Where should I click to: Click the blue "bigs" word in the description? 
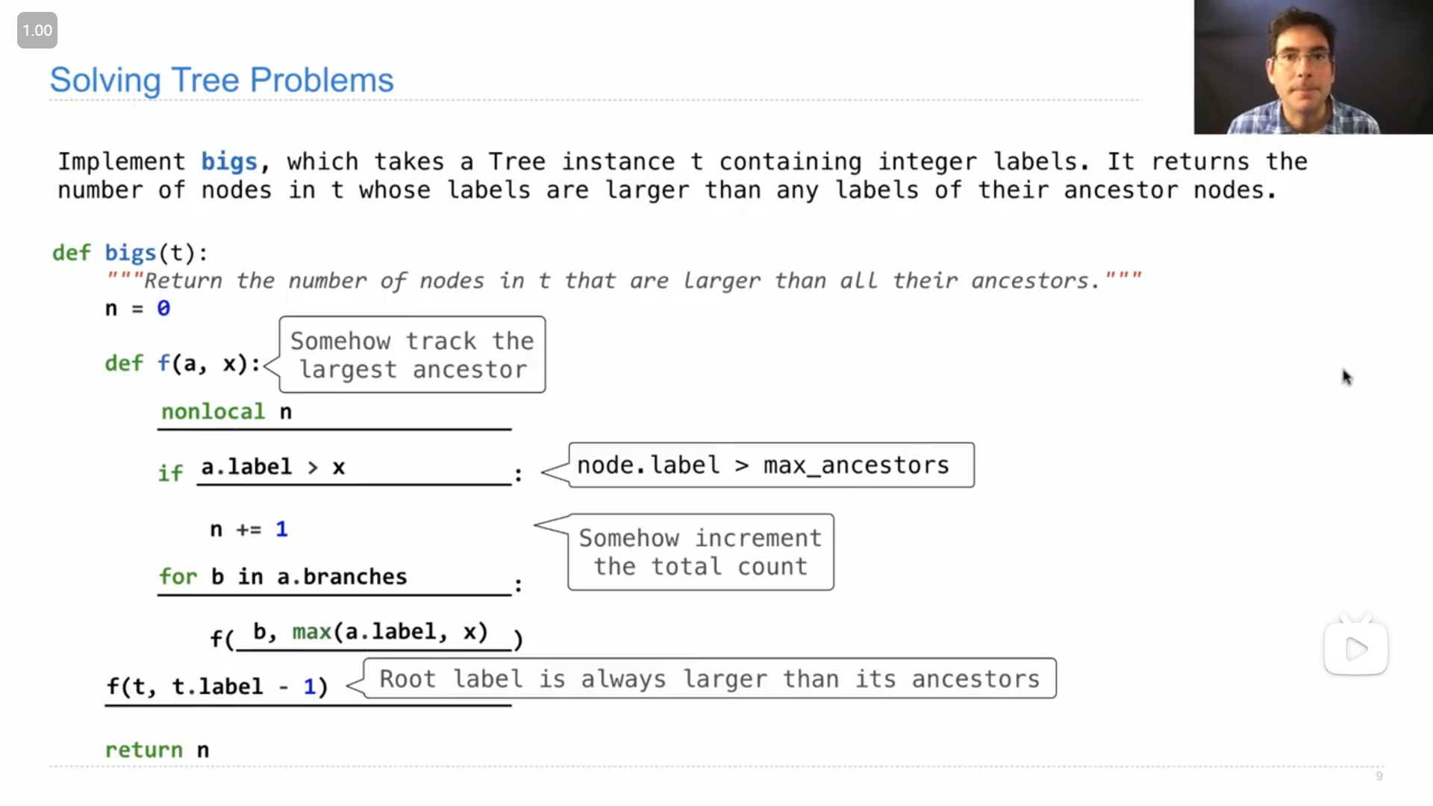(x=229, y=162)
